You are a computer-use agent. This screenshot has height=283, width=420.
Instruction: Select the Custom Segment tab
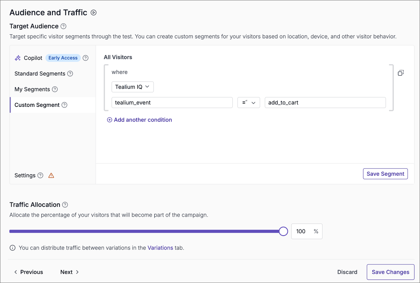[x=37, y=105]
